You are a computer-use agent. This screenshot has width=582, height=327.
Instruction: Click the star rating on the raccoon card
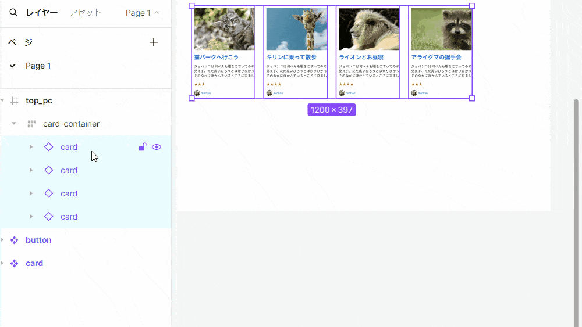[417, 84]
